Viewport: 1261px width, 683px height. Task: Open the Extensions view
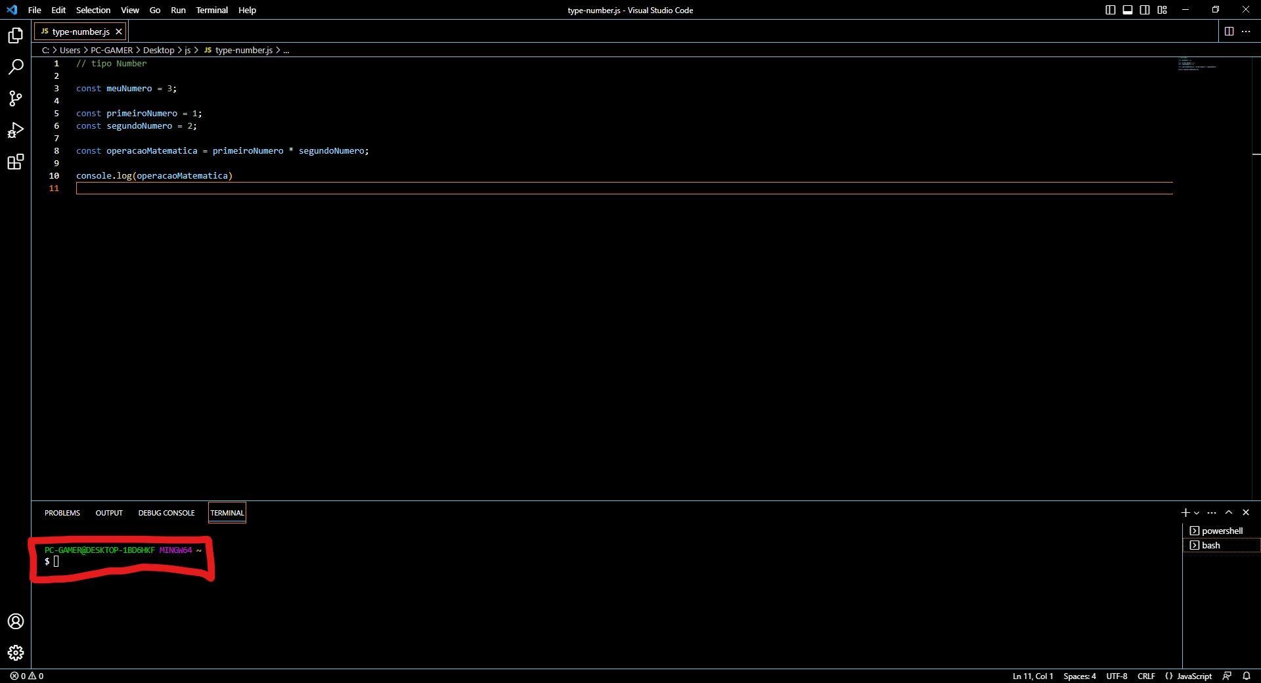point(16,162)
